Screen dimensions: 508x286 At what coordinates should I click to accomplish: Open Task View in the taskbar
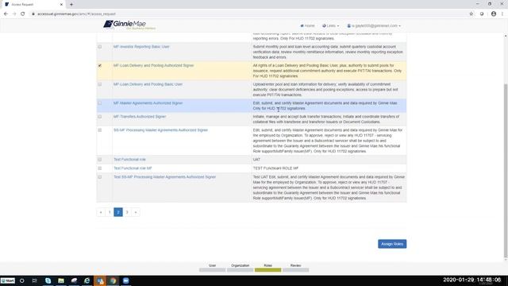point(35,280)
